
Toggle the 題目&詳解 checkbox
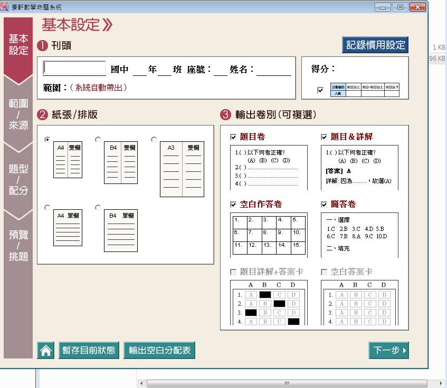pos(324,137)
